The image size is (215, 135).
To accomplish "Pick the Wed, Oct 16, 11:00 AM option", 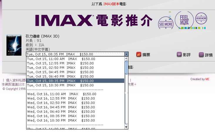I will (x=62, y=94).
